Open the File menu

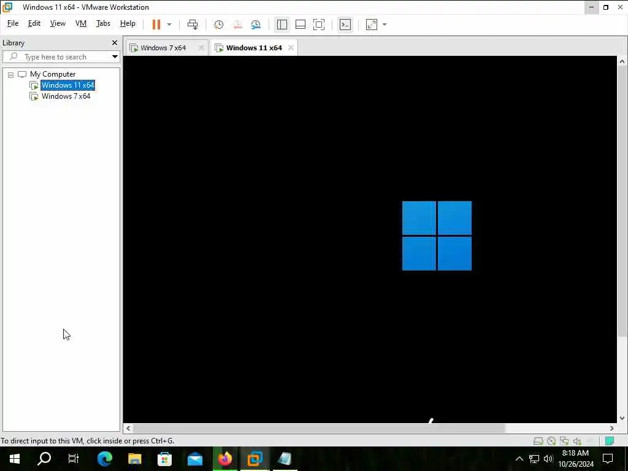[x=13, y=23]
